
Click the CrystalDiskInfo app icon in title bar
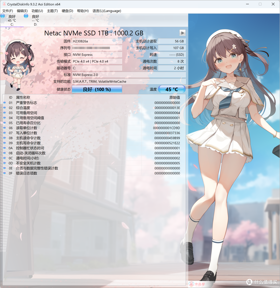coord(4,4)
